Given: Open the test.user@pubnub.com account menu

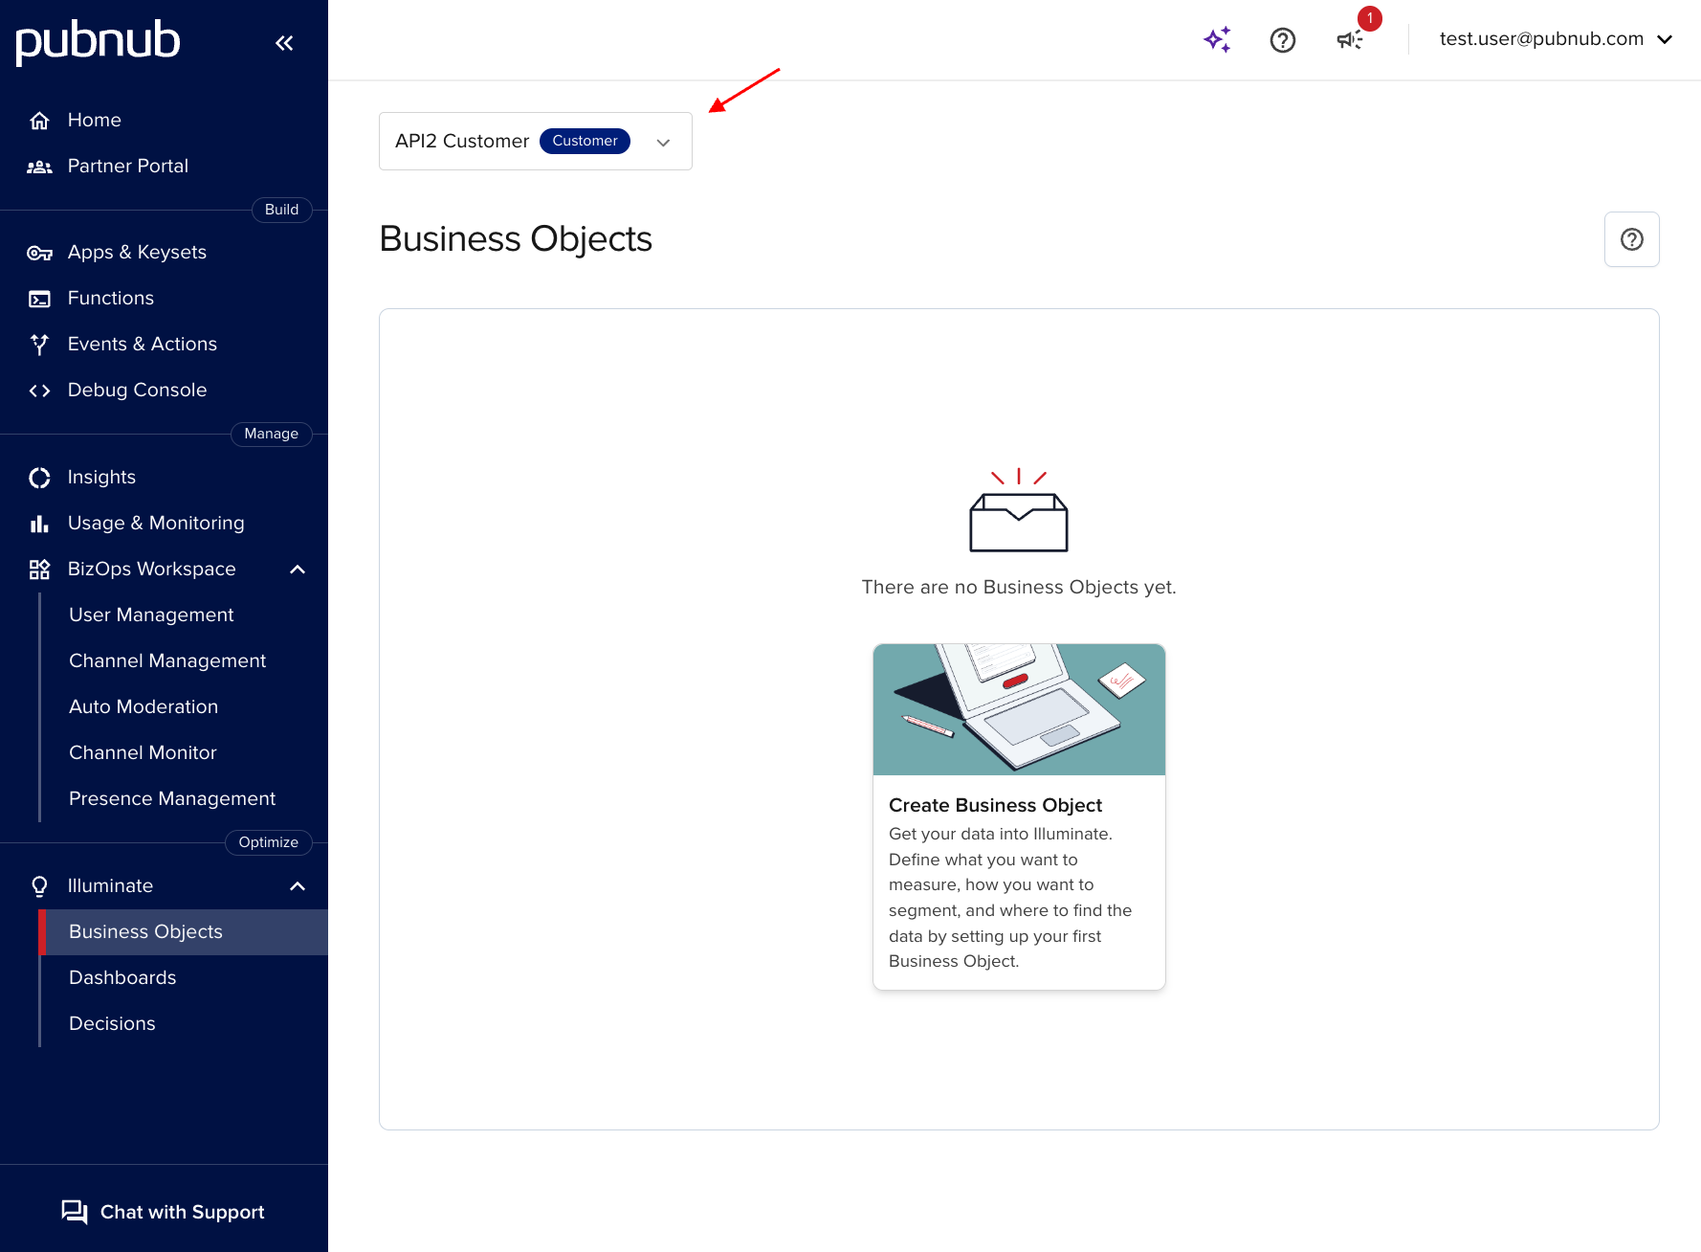Looking at the screenshot, I should (1555, 39).
